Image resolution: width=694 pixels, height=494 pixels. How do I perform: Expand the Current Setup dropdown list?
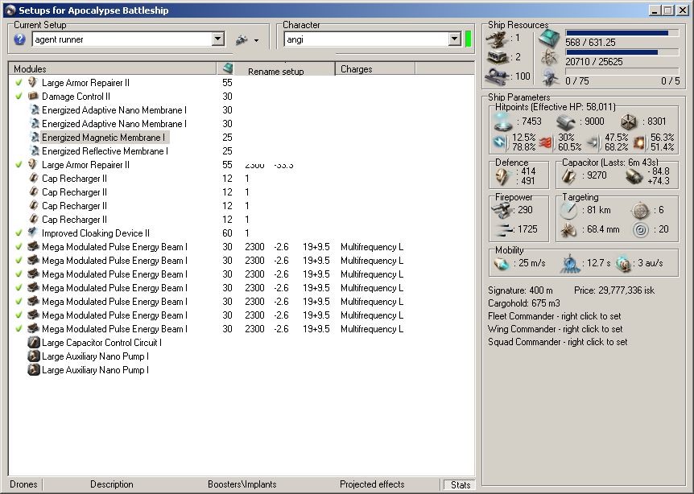pos(218,39)
